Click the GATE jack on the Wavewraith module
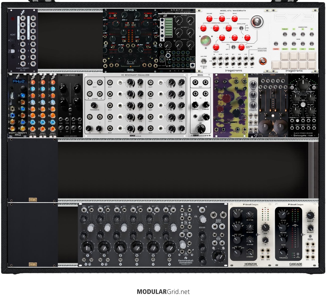The image size is (327, 297). [220, 58]
